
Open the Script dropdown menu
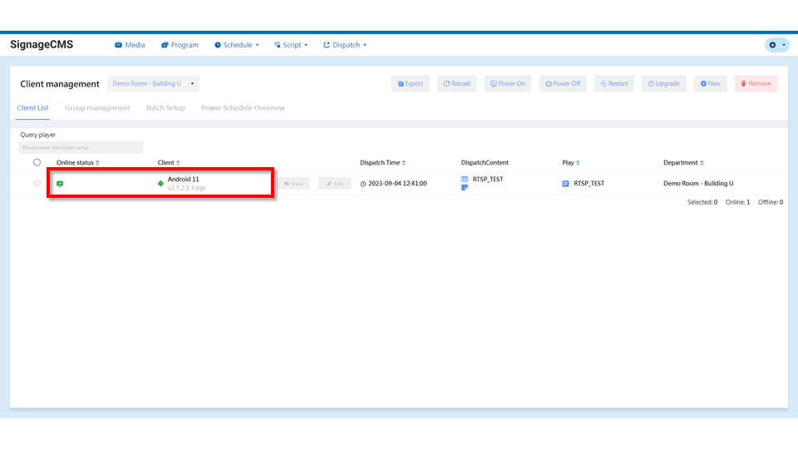(291, 45)
